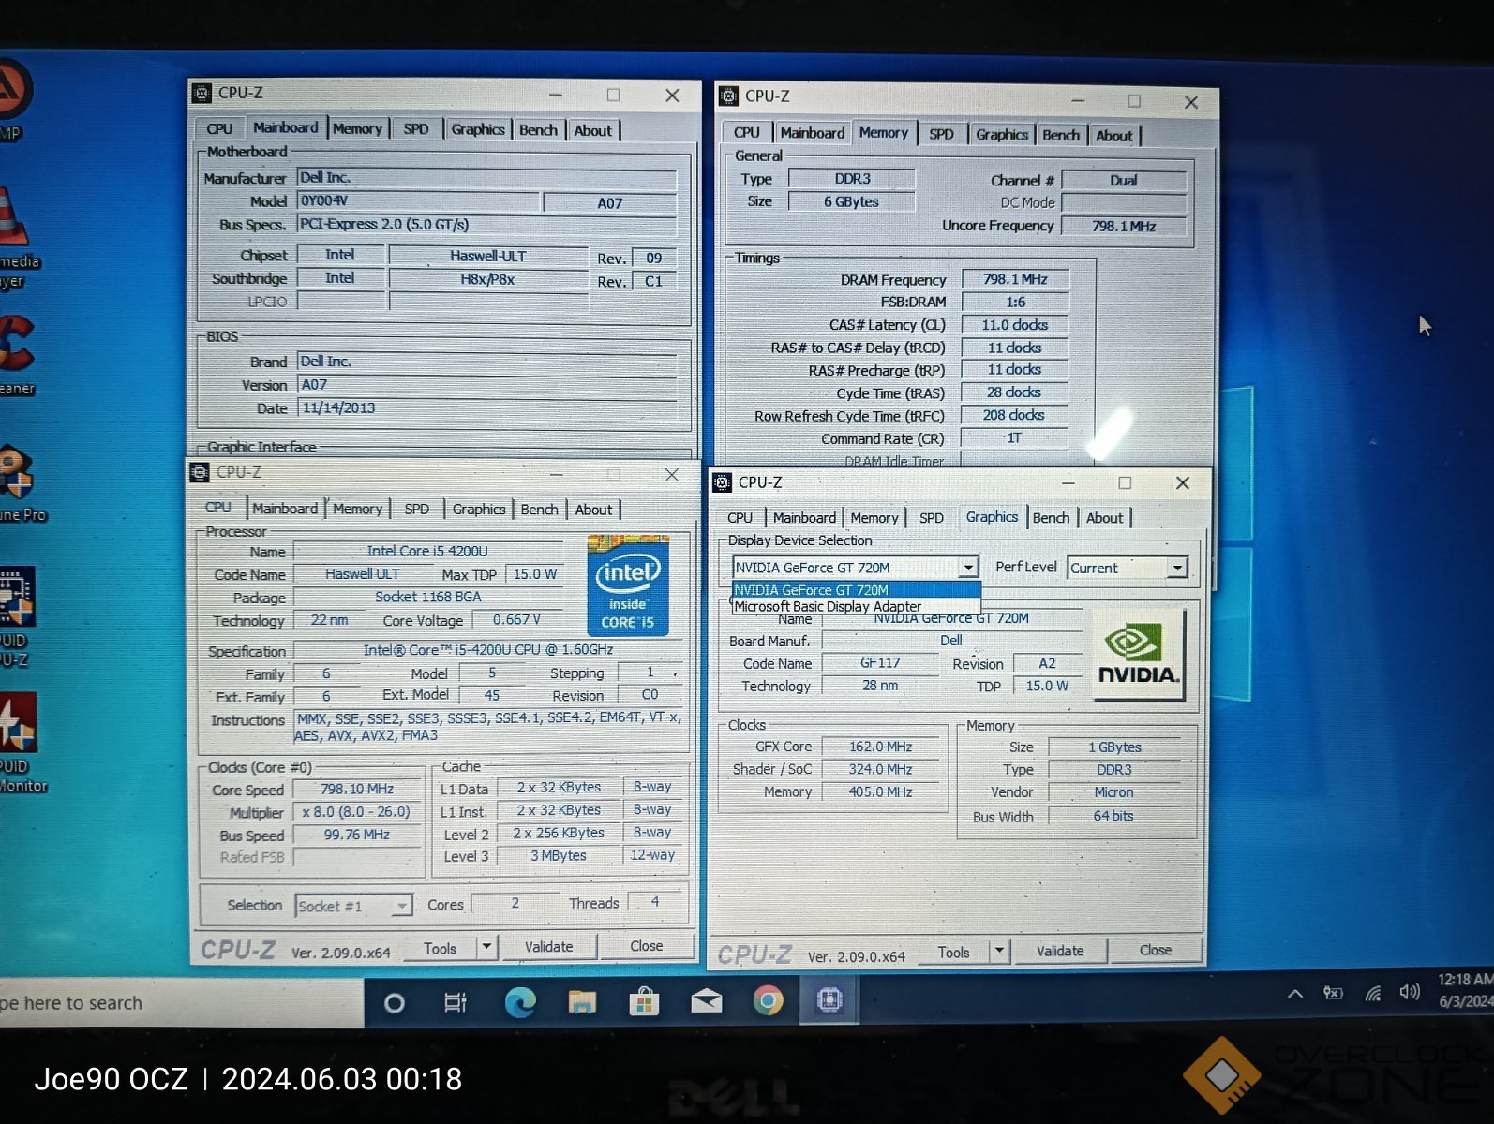Open Task View on the taskbar
Screen dimensions: 1494x1124
456,1003
